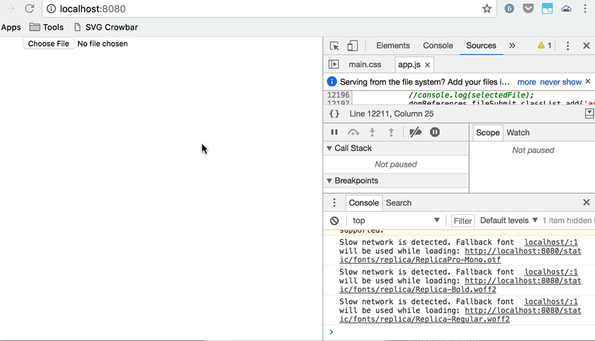Open the ReplicaPro-Mono.otf font link
Image resolution: width=595 pixels, height=341 pixels.
point(460,256)
